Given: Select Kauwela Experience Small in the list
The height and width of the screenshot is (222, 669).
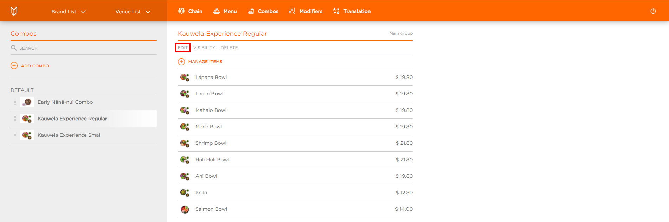Looking at the screenshot, I should pos(84,135).
